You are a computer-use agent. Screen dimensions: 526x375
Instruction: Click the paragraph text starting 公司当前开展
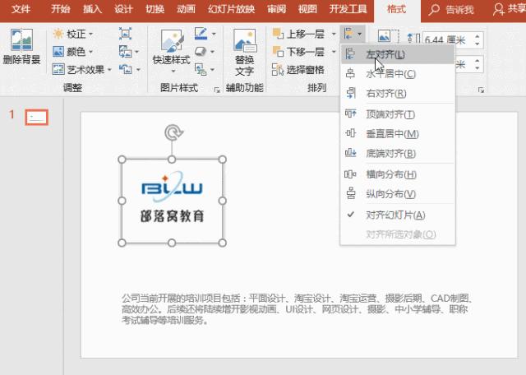(x=298, y=309)
